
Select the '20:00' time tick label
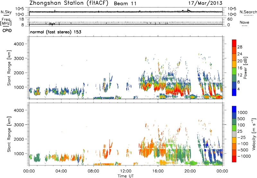tap(190, 171)
